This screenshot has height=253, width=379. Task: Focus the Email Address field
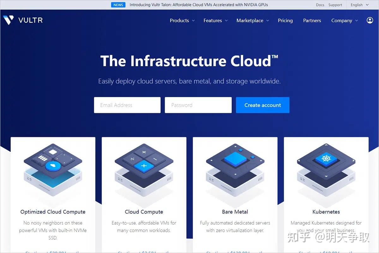pos(127,105)
